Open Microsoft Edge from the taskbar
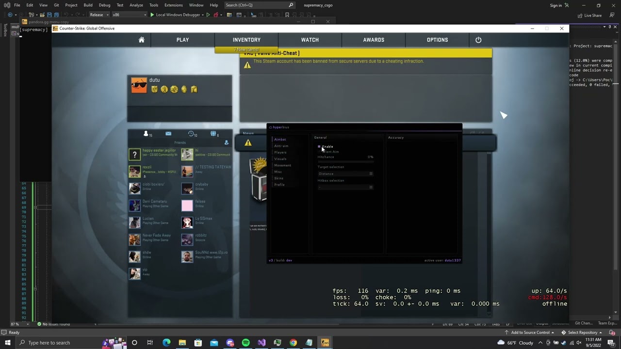621x349 pixels. pos(166,343)
